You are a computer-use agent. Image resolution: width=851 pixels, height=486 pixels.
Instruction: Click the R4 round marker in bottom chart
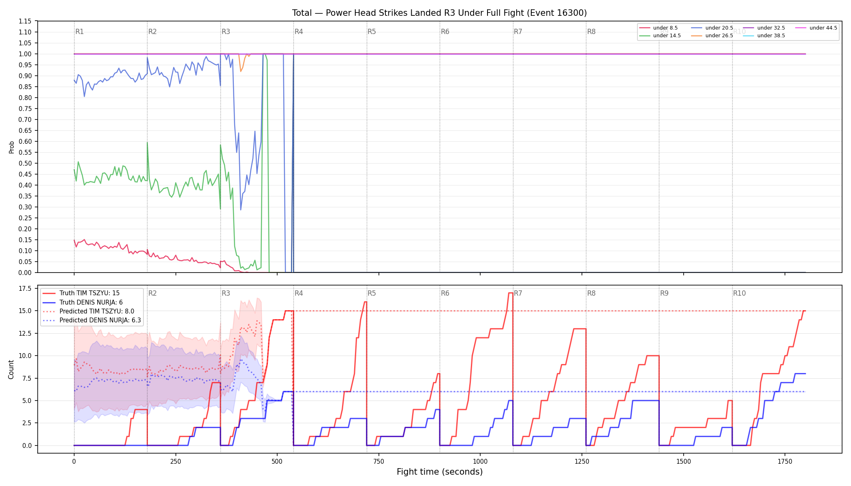pyautogui.click(x=299, y=293)
